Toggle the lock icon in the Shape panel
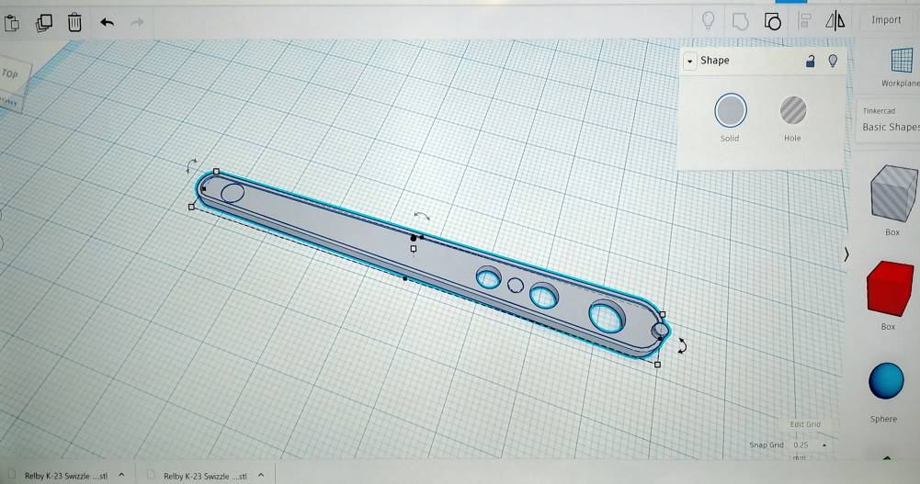 coord(811,61)
